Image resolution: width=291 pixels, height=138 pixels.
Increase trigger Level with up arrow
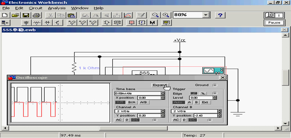tap(215, 97)
